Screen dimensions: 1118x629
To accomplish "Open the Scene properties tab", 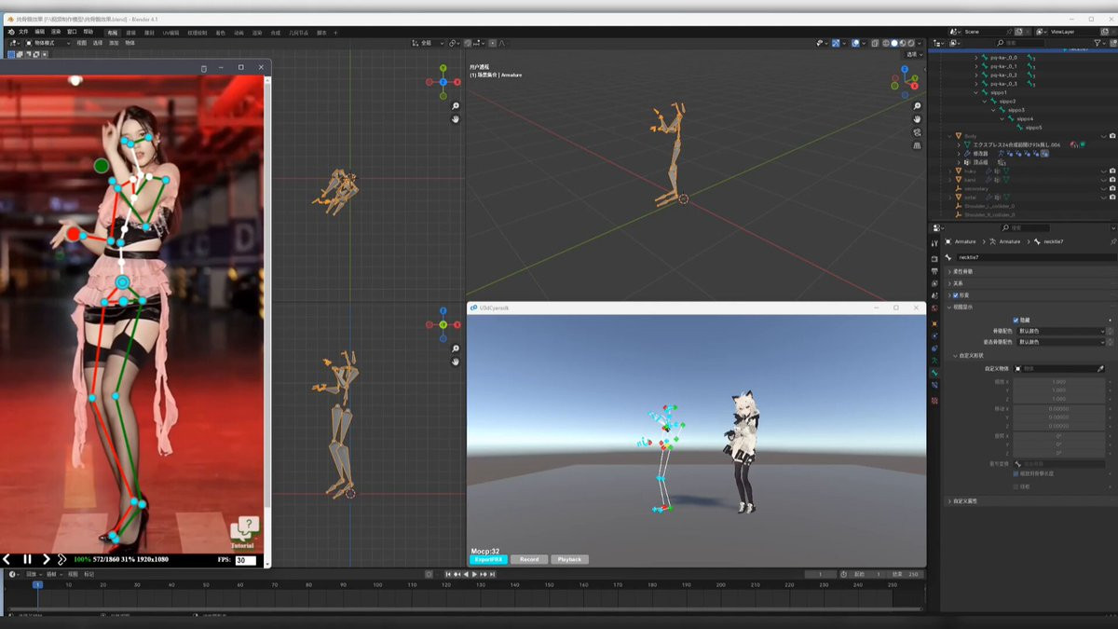I will (x=934, y=295).
